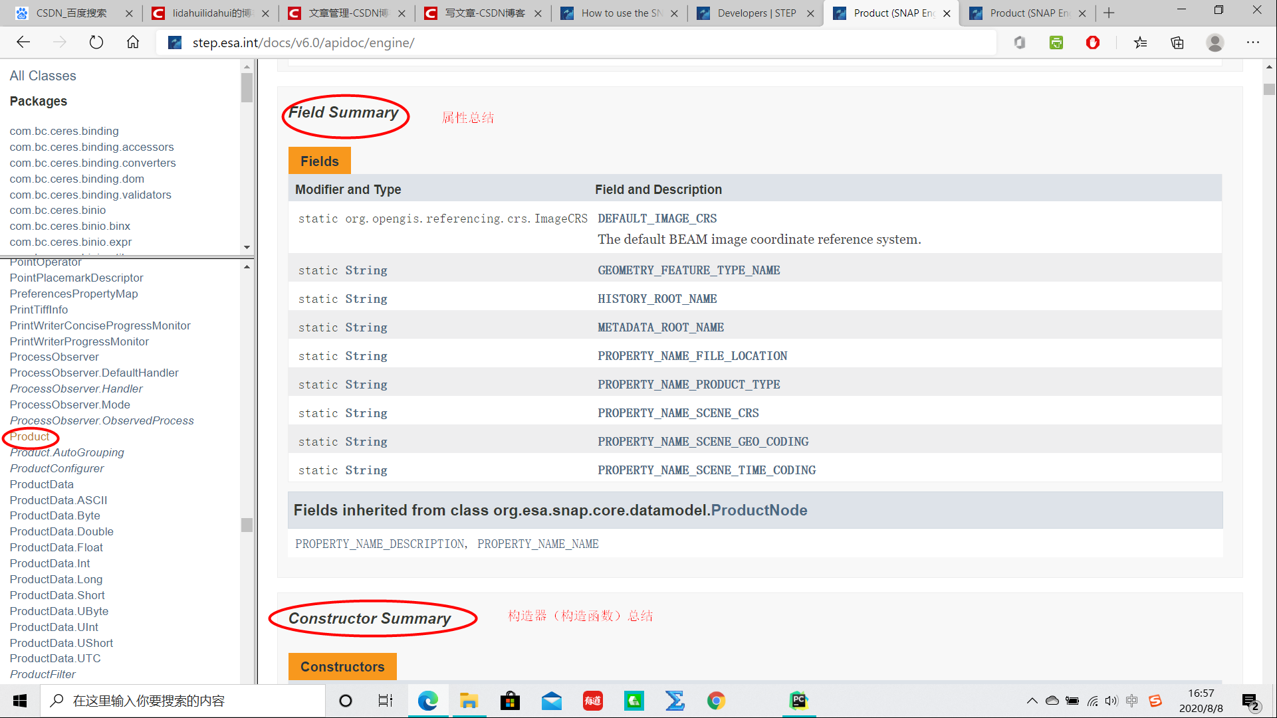Screen dimensions: 1277x718
Task: Switch to the CSDN_百度搜索 tab
Action: (x=71, y=13)
